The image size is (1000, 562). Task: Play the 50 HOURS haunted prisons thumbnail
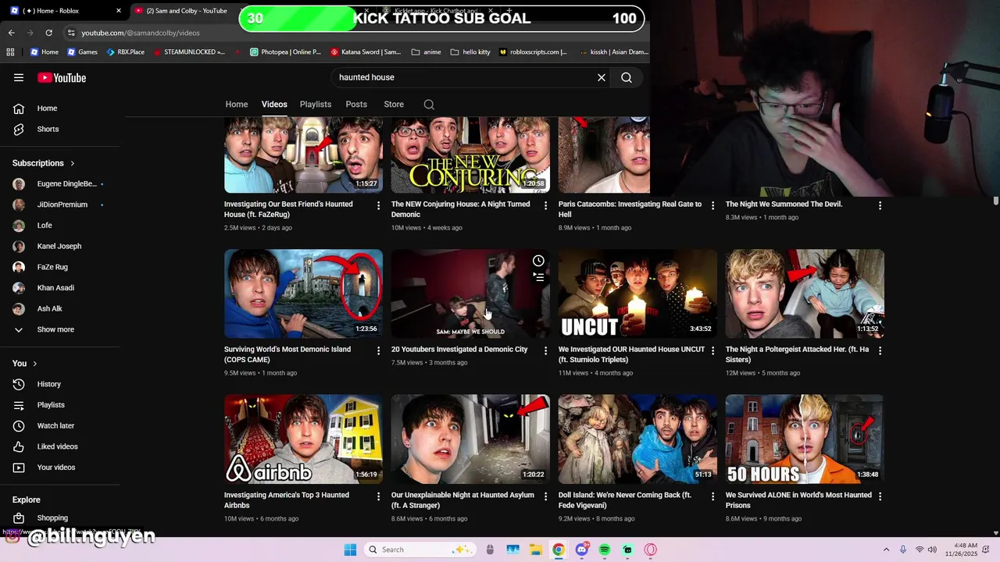tap(805, 439)
